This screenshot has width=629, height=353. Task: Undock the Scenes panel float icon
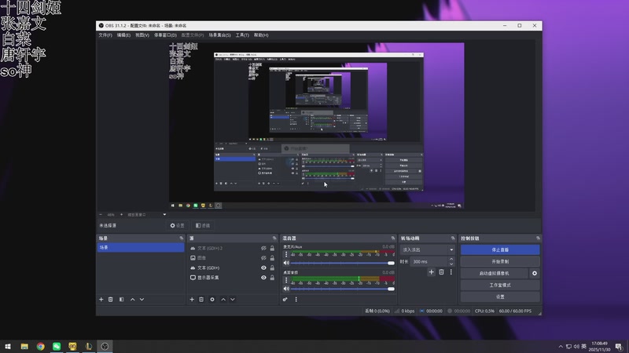(182, 238)
